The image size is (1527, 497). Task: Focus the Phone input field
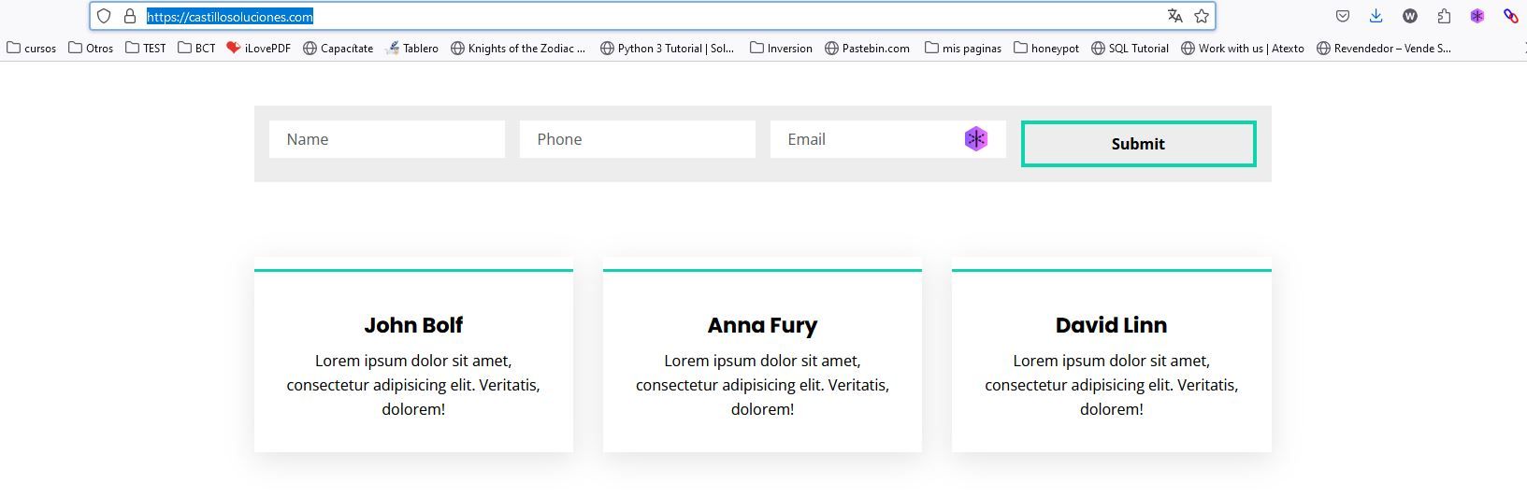(x=638, y=139)
